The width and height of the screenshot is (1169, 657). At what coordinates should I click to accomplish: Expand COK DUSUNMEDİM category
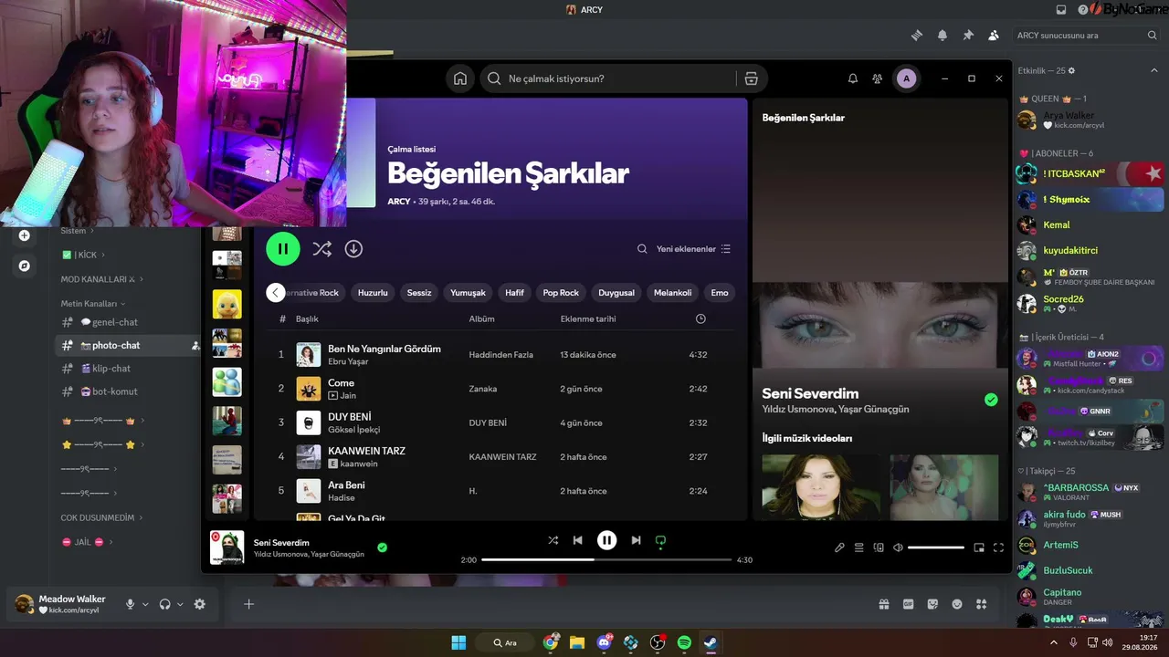(102, 517)
